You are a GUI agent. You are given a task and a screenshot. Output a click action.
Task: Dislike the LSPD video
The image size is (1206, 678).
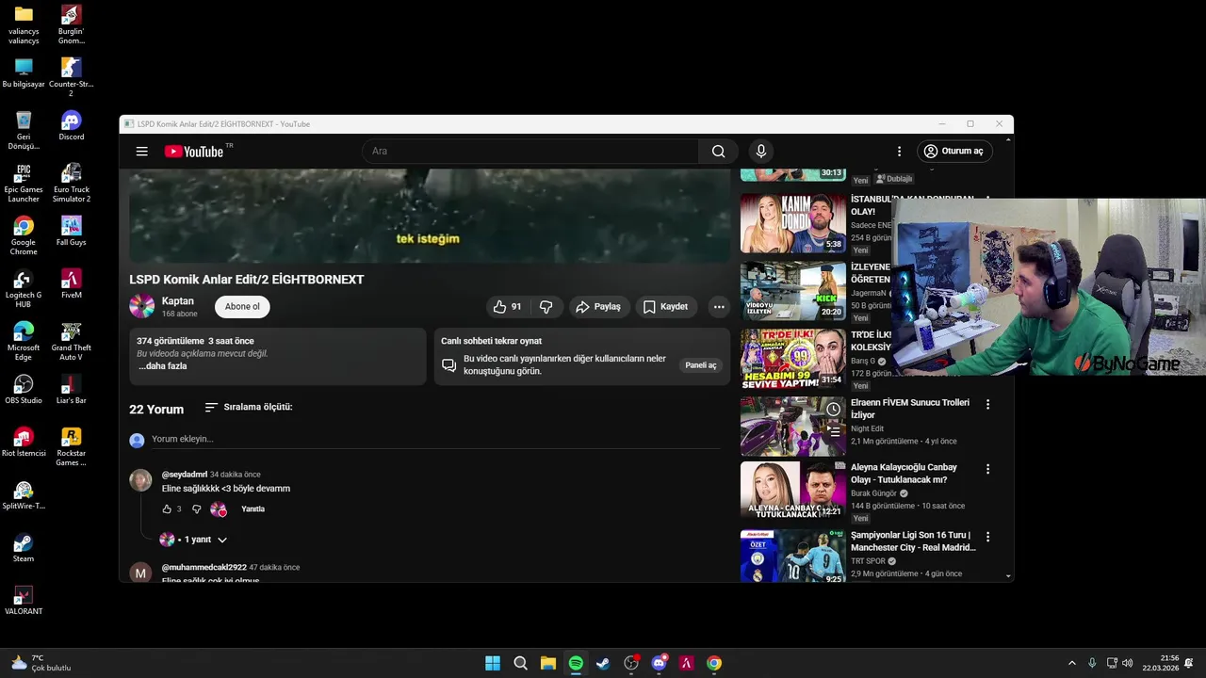point(546,307)
